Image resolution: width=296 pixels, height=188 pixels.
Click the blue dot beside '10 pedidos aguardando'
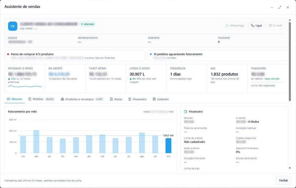click(x=151, y=54)
